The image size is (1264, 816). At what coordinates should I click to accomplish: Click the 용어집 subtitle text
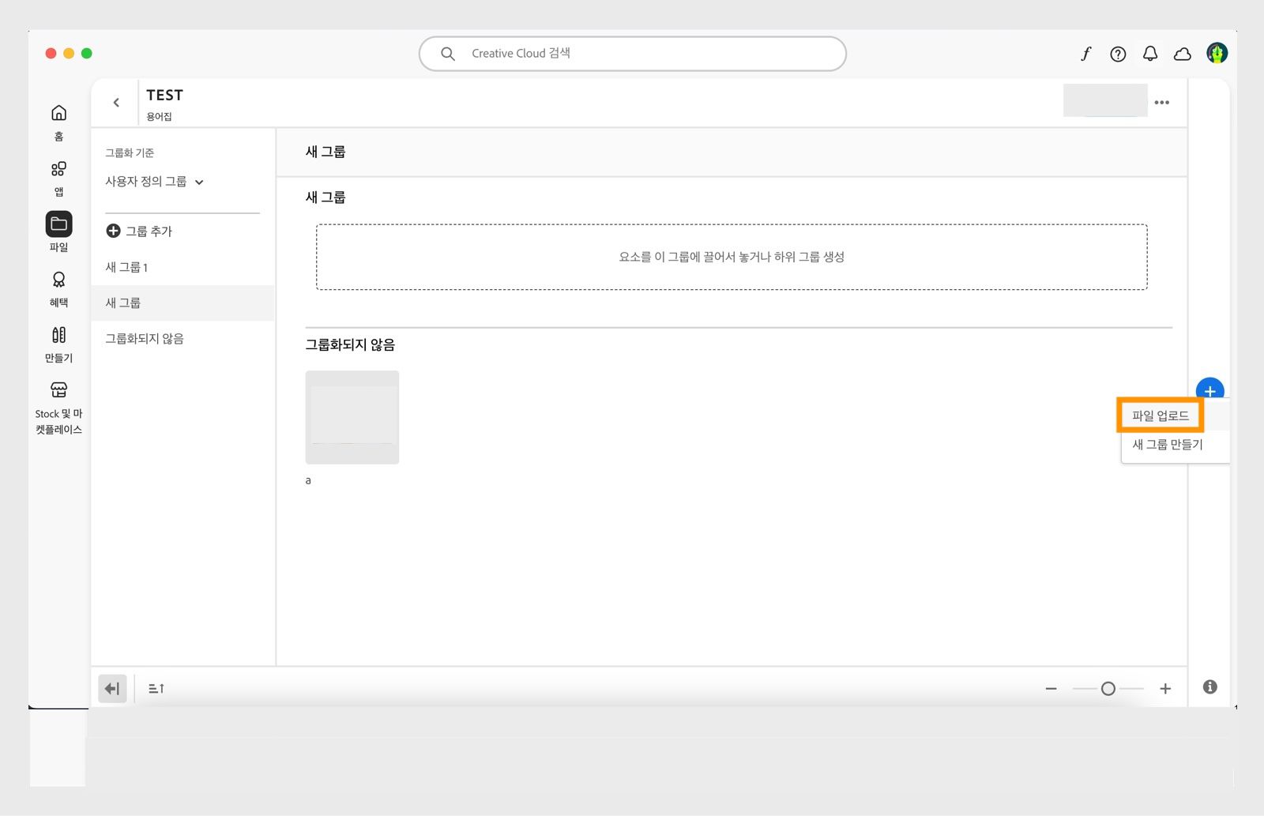point(159,116)
